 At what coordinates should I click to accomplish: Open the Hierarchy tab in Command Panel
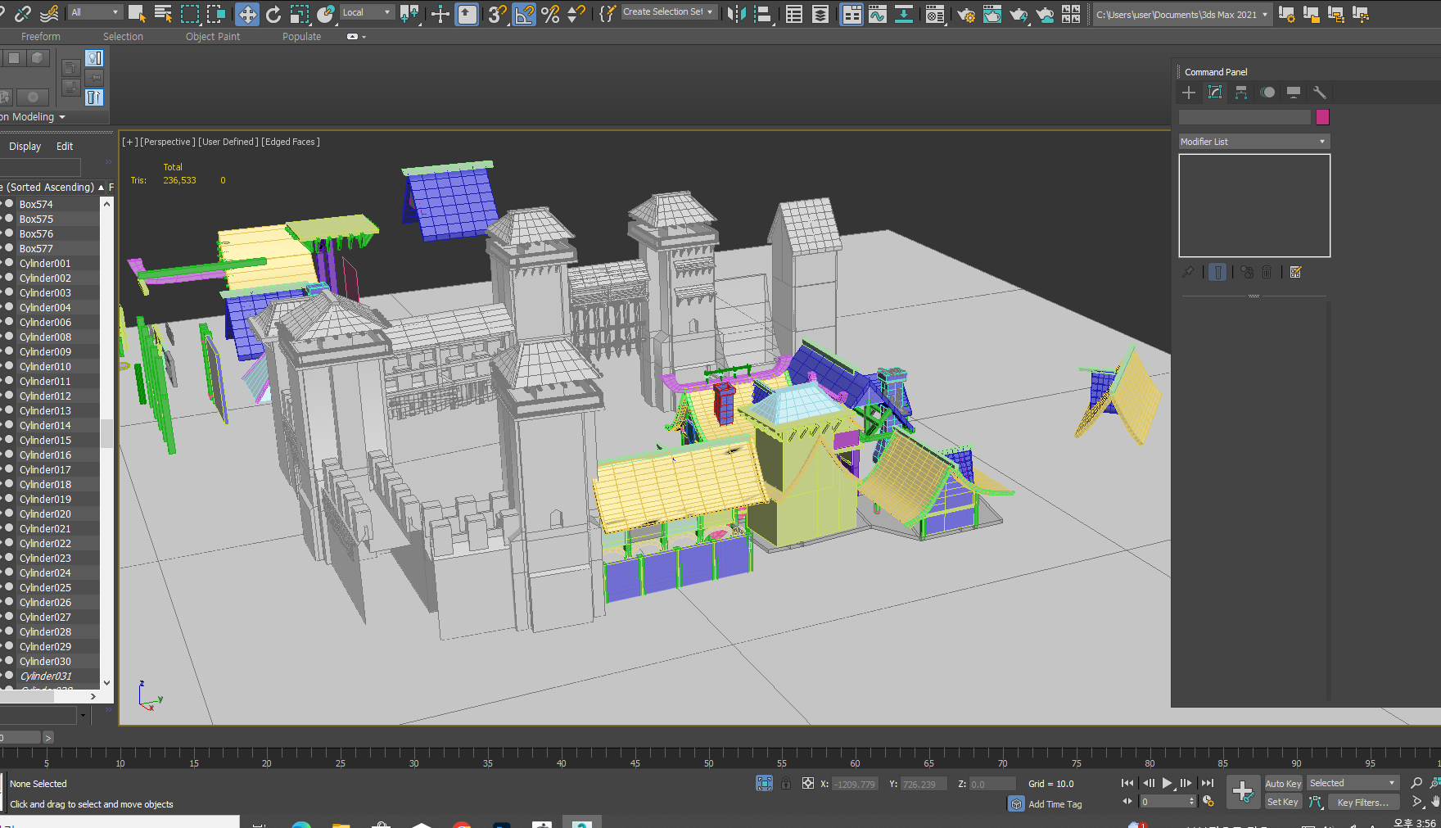click(1241, 93)
